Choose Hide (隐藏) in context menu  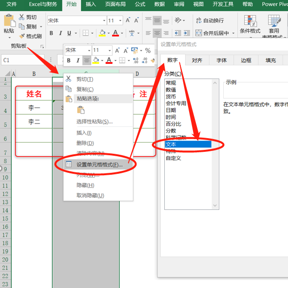pyautogui.click(x=98, y=185)
